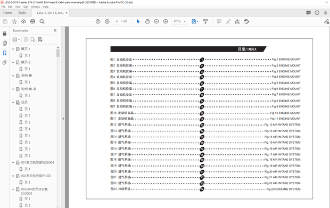The height and width of the screenshot is (208, 330).
Task: Collapse the navigation pane arrow
Action: coord(63,119)
